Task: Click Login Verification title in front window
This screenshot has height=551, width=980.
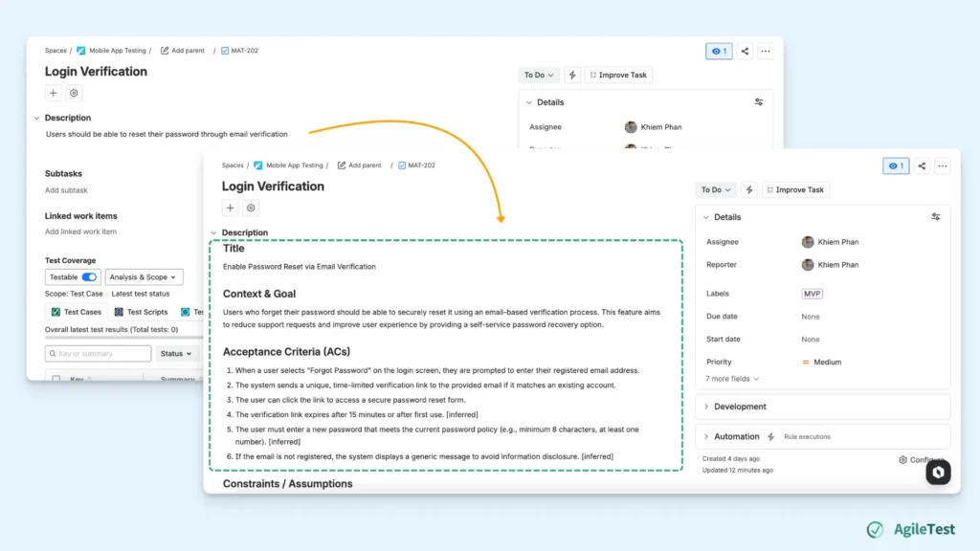Action: (x=273, y=187)
